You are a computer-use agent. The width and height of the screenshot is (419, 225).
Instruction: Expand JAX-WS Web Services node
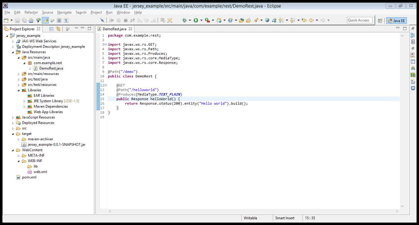[x=13, y=41]
